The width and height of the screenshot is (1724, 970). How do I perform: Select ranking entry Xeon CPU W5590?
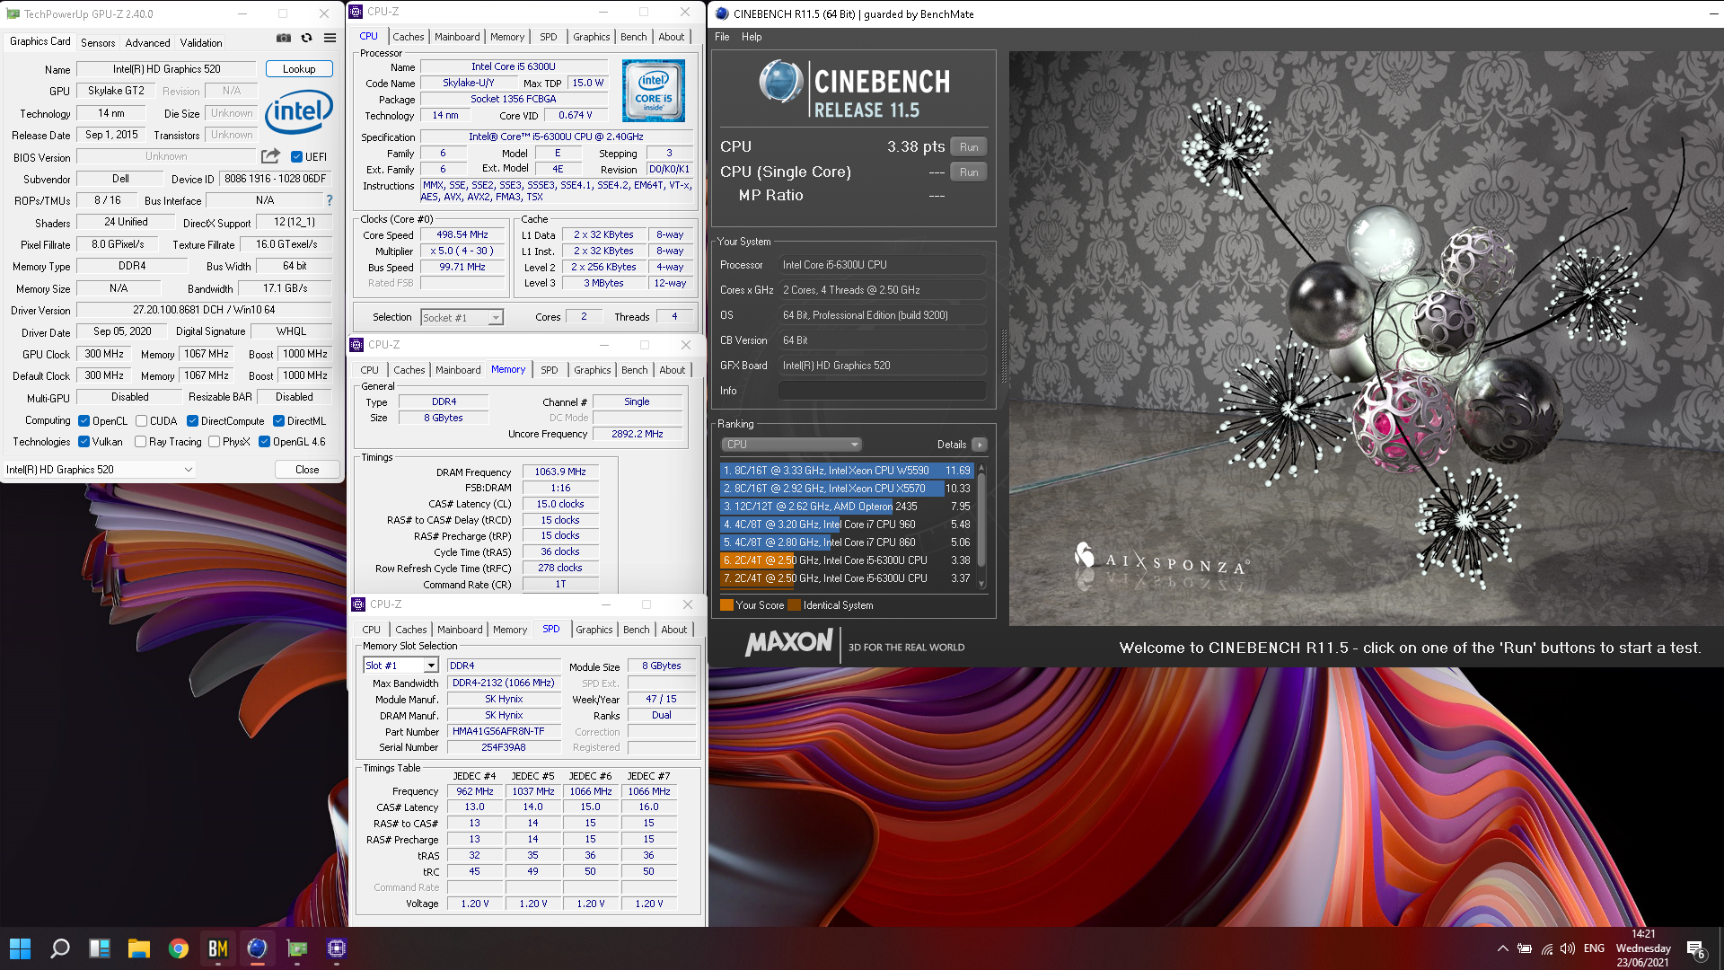(x=847, y=471)
